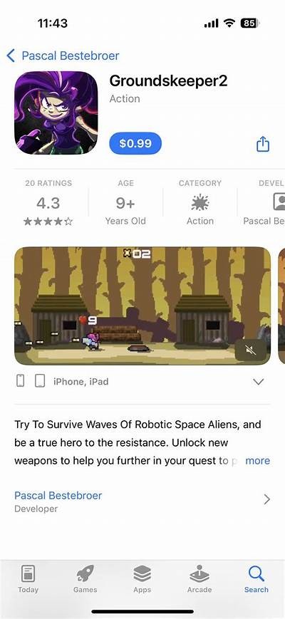Open Pascal Bestebroer developer row chevron

(x=267, y=500)
